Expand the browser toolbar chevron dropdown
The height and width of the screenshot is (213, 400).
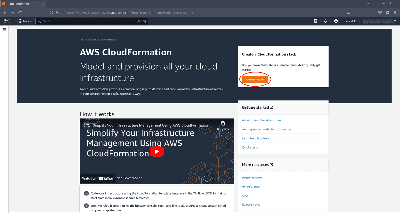pyautogui.click(x=367, y=3)
